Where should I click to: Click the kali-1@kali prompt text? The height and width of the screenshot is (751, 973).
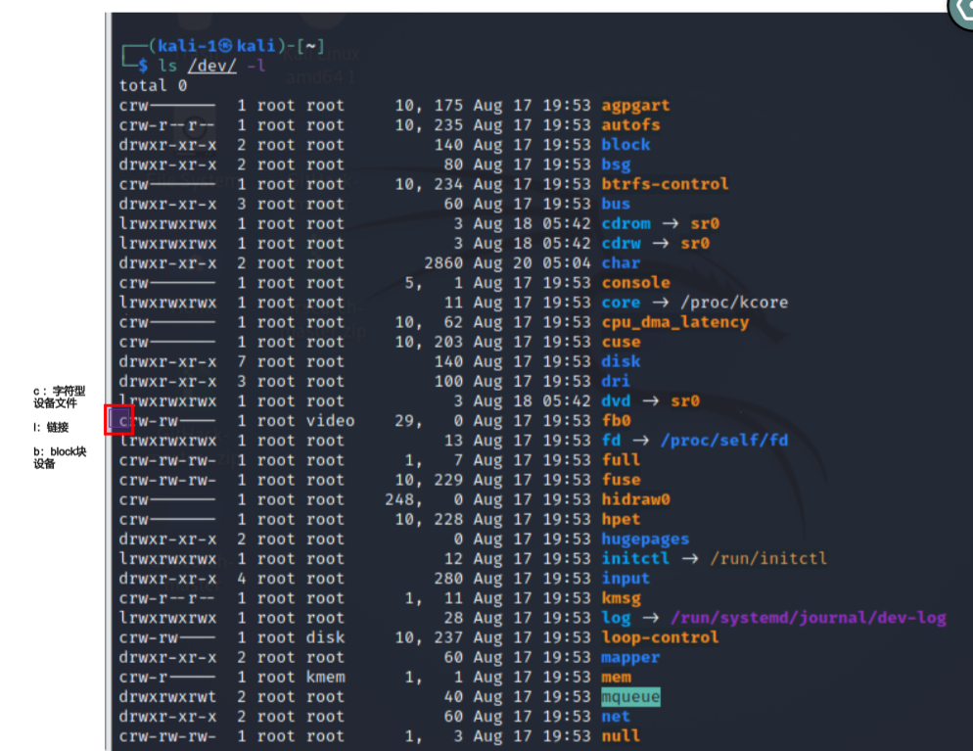pyautogui.click(x=216, y=46)
